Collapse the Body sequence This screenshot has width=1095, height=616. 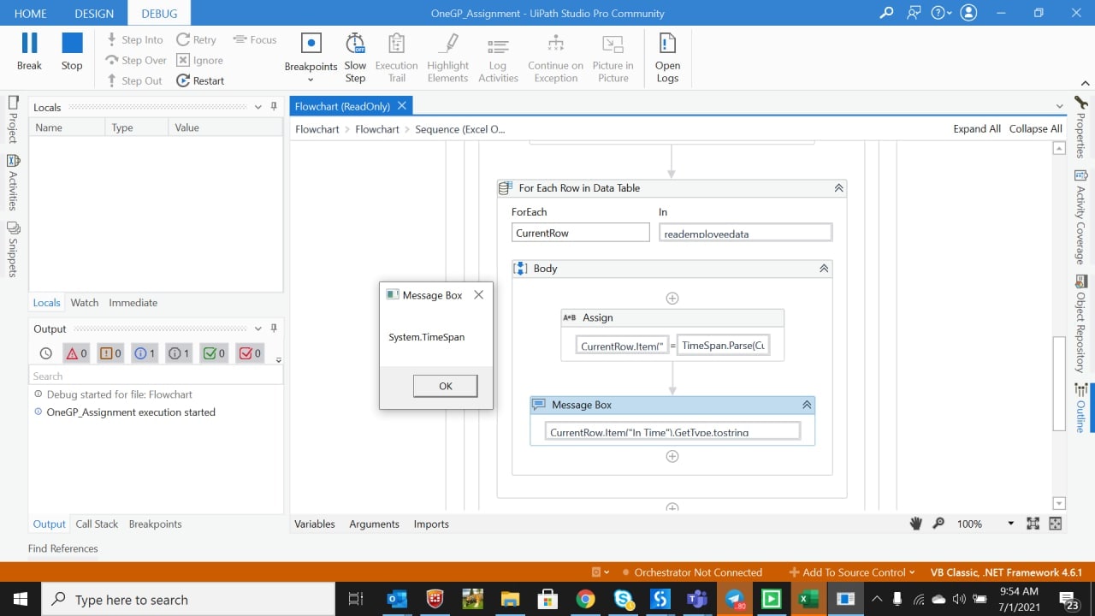[824, 269]
